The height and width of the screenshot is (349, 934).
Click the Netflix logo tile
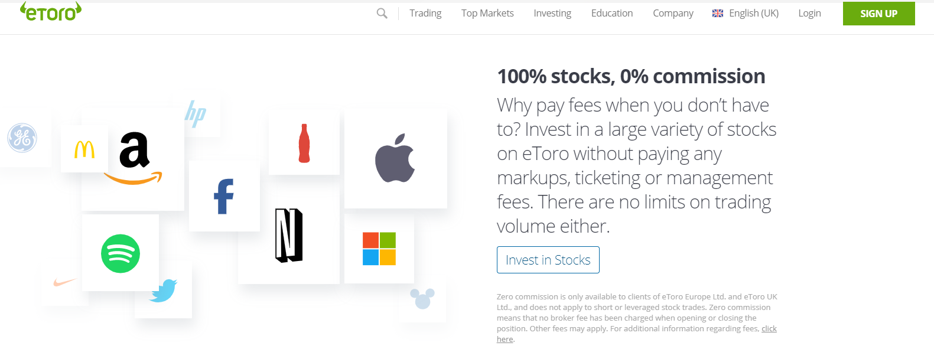(x=289, y=235)
